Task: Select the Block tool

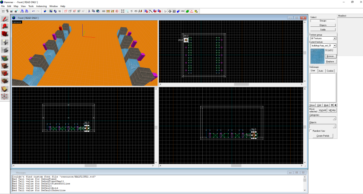Action: (x=5, y=50)
